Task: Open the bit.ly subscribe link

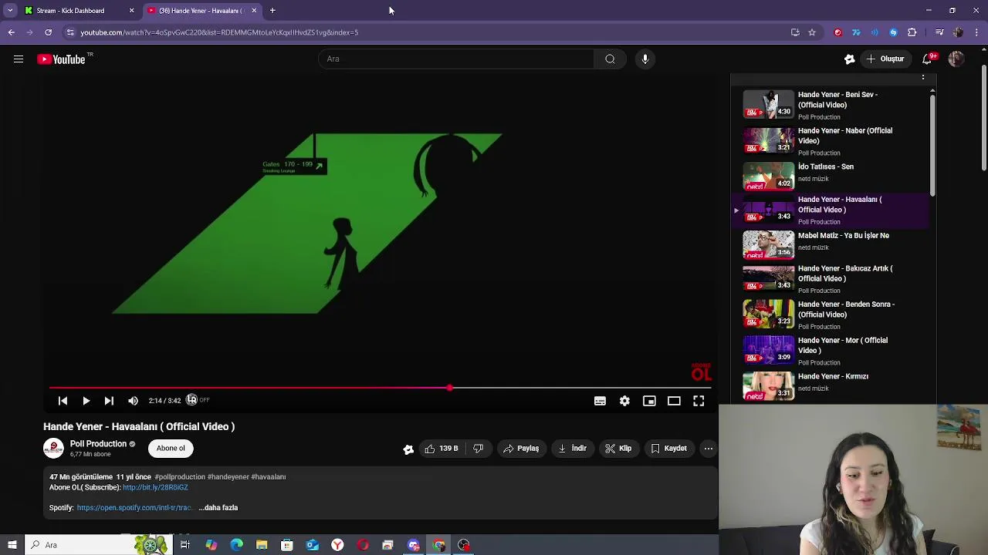Action: 155,488
